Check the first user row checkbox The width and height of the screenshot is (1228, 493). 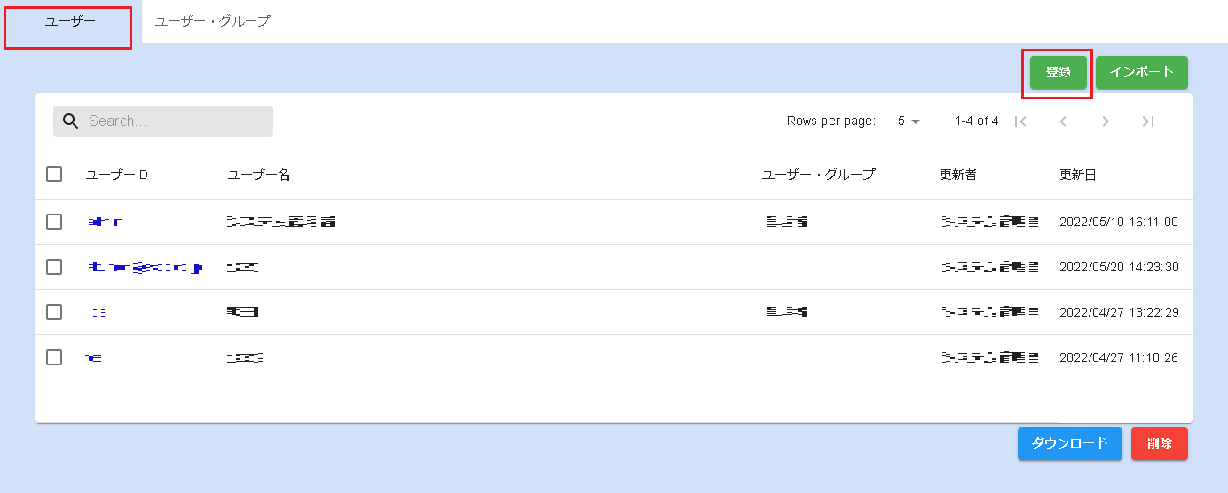[x=54, y=222]
